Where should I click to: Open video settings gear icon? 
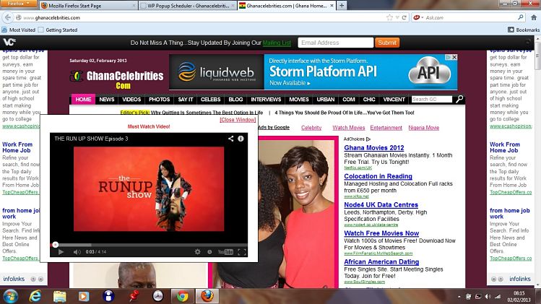pyautogui.click(x=197, y=252)
